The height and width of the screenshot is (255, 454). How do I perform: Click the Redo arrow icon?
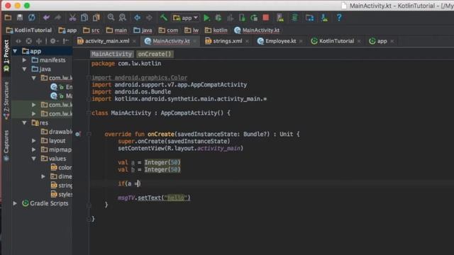pos(58,18)
